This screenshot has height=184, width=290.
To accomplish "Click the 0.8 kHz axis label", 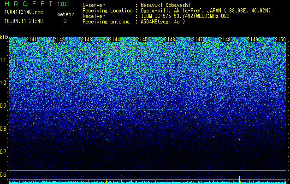I will pos(4,129).
